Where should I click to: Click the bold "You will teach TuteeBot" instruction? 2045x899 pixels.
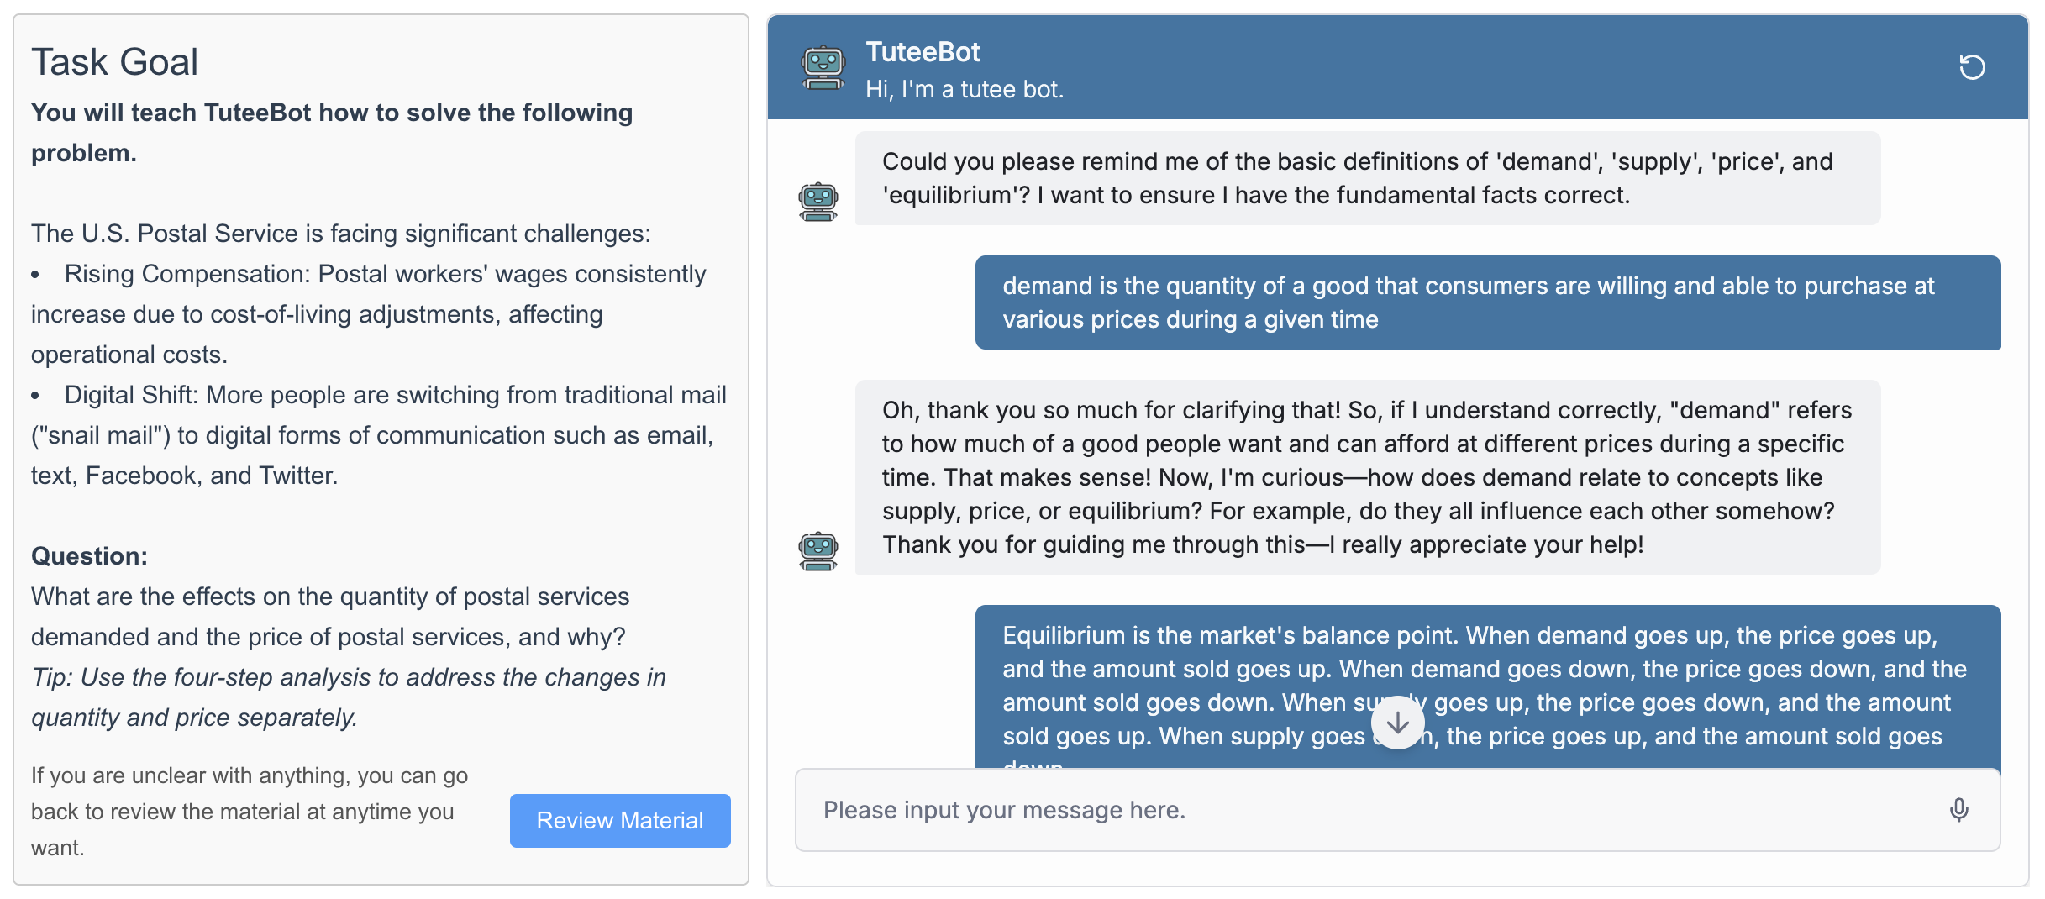coord(331,133)
